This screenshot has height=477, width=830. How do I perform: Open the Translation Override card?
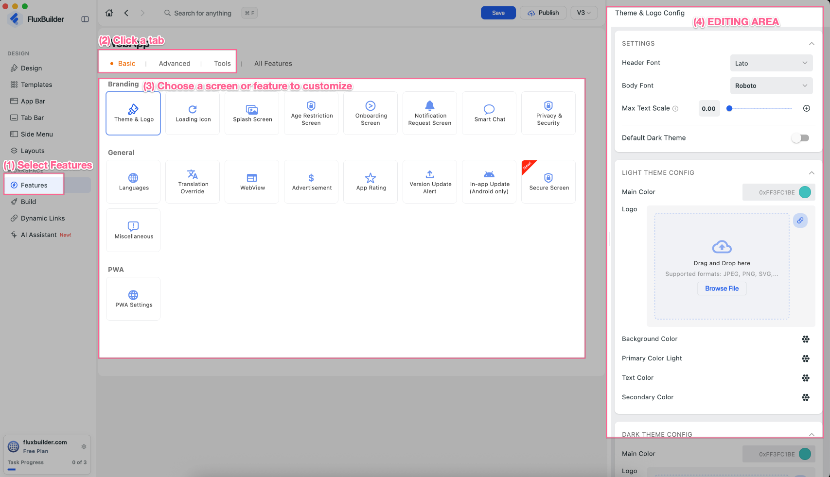tap(193, 182)
